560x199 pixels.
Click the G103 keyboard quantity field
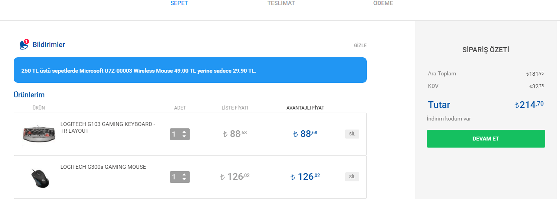(x=175, y=134)
